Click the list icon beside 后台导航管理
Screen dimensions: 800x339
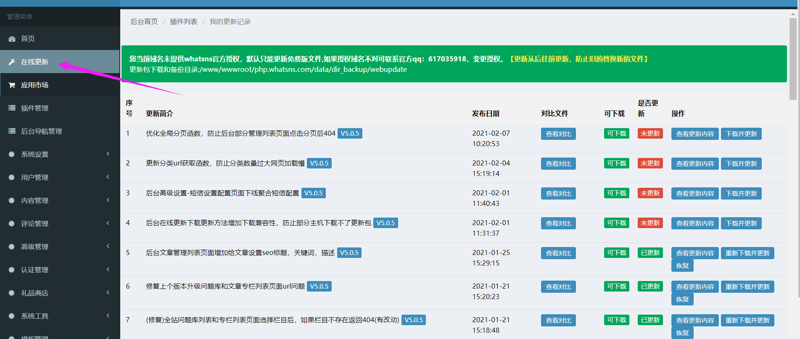[12, 131]
